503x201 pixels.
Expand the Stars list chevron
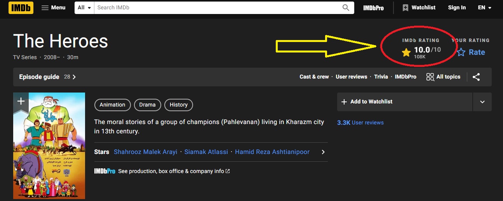point(323,152)
